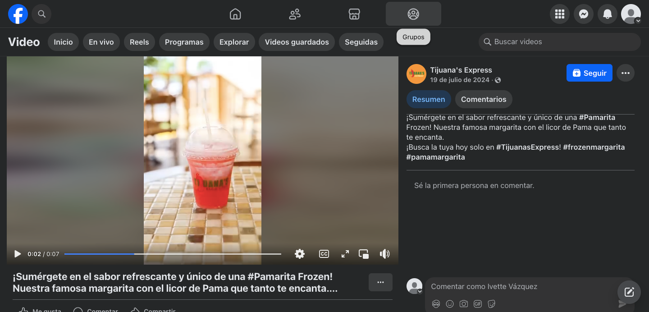Toggle picture-in-picture mini player
This screenshot has width=649, height=312.
click(364, 254)
